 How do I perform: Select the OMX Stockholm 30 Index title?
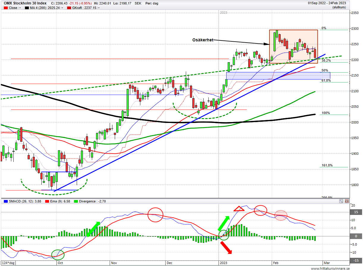tap(25, 3)
